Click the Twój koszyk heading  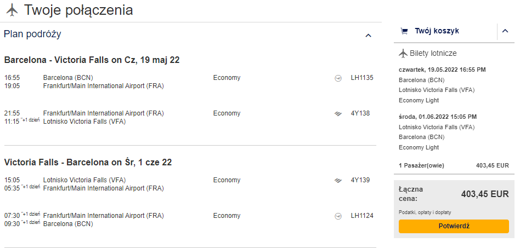pos(437,31)
